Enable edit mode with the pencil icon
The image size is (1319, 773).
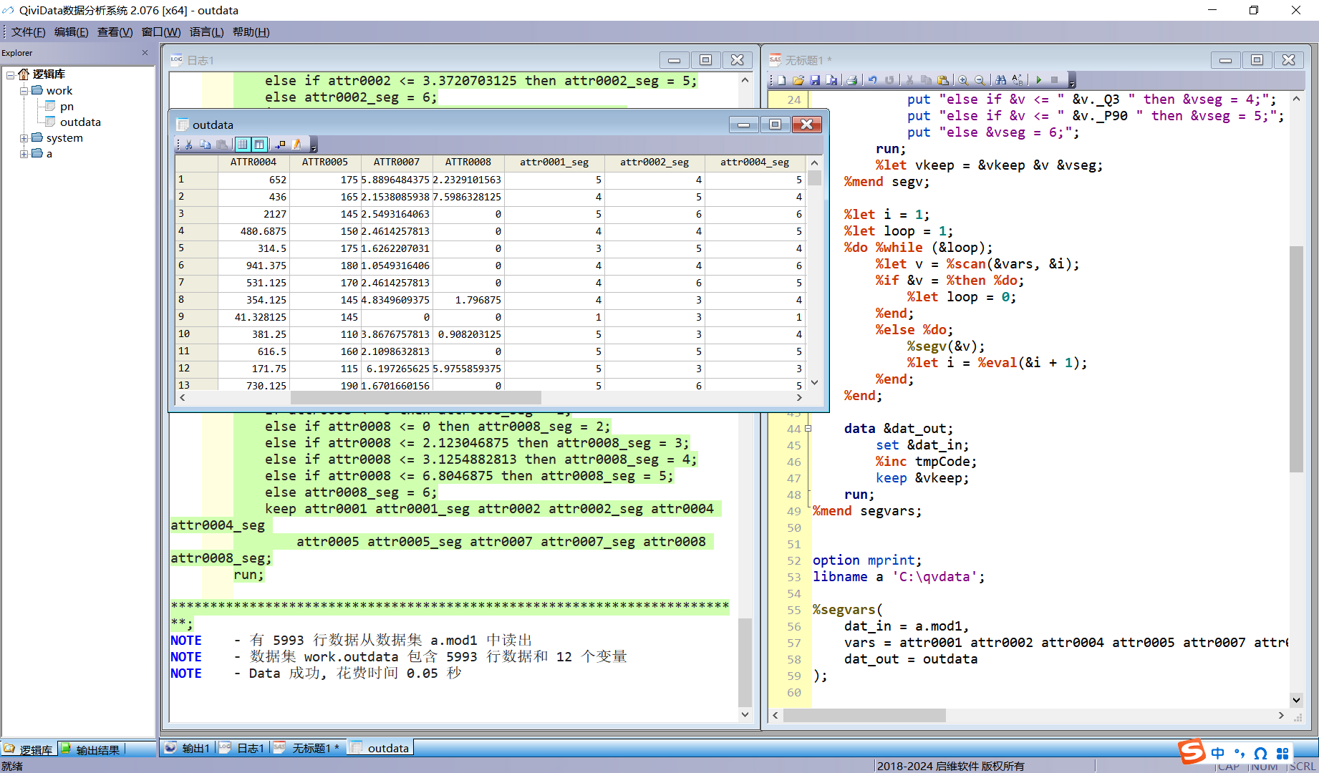click(x=296, y=145)
